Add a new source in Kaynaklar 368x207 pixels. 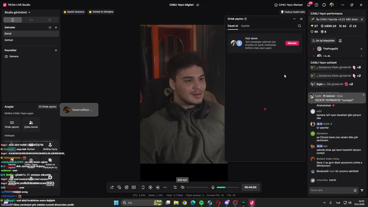(x=56, y=50)
